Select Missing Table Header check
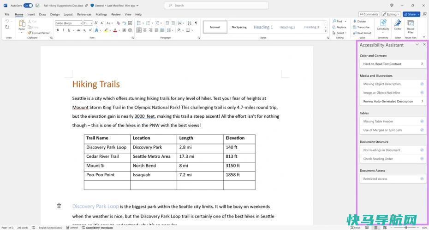This screenshot has width=429, height=230. tap(393, 121)
